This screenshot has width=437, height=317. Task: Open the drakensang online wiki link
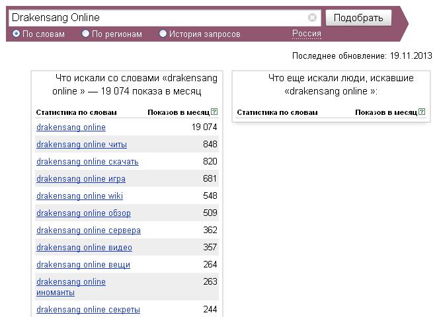80,196
